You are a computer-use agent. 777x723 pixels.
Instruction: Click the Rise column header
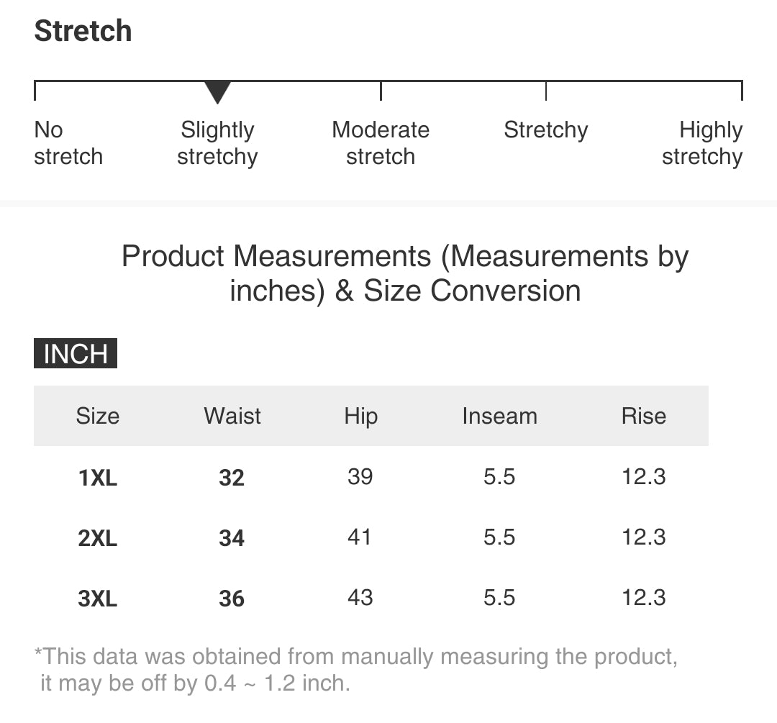pos(644,416)
